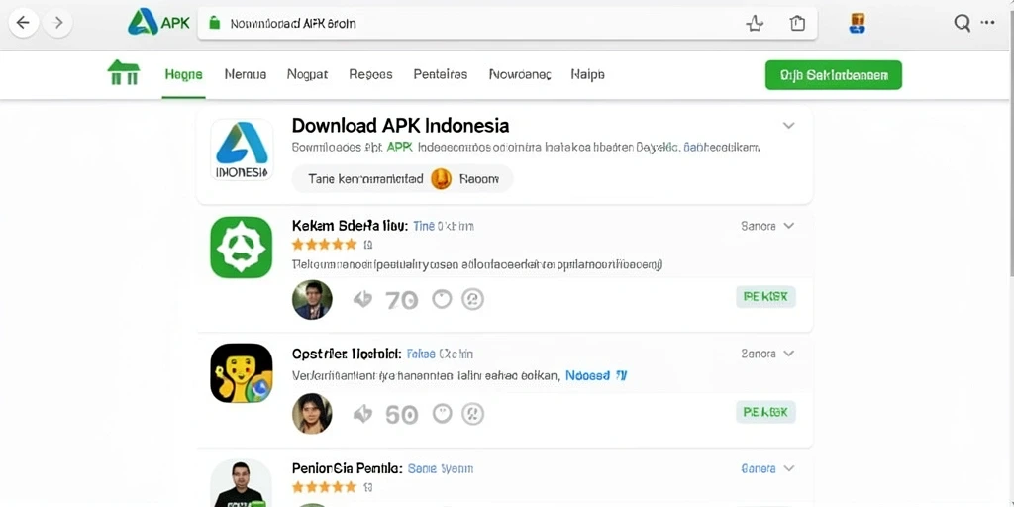Click the browser search magnifier icon
The image size is (1014, 507).
tap(963, 24)
